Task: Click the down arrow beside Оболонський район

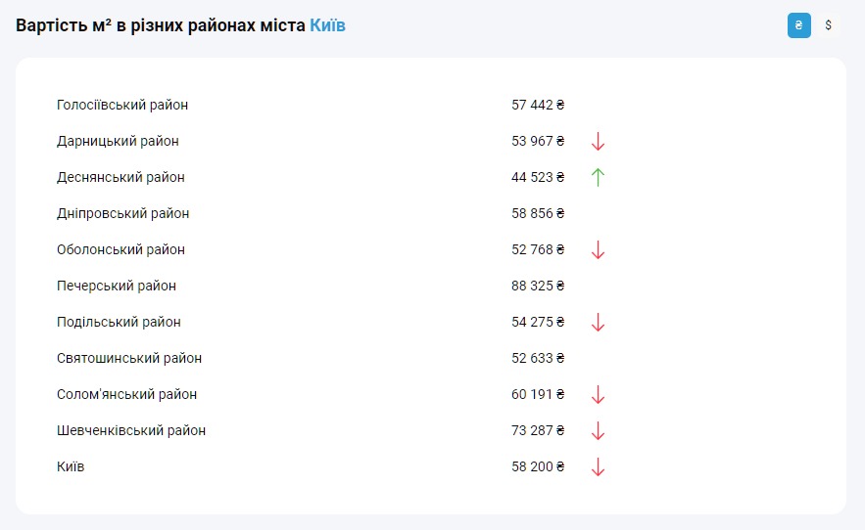Action: click(x=598, y=250)
